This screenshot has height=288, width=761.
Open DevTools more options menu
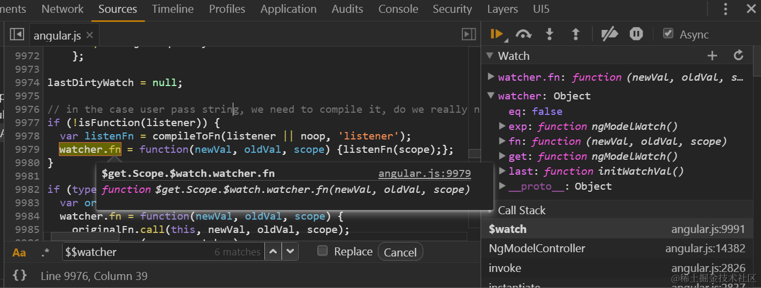tap(726, 9)
